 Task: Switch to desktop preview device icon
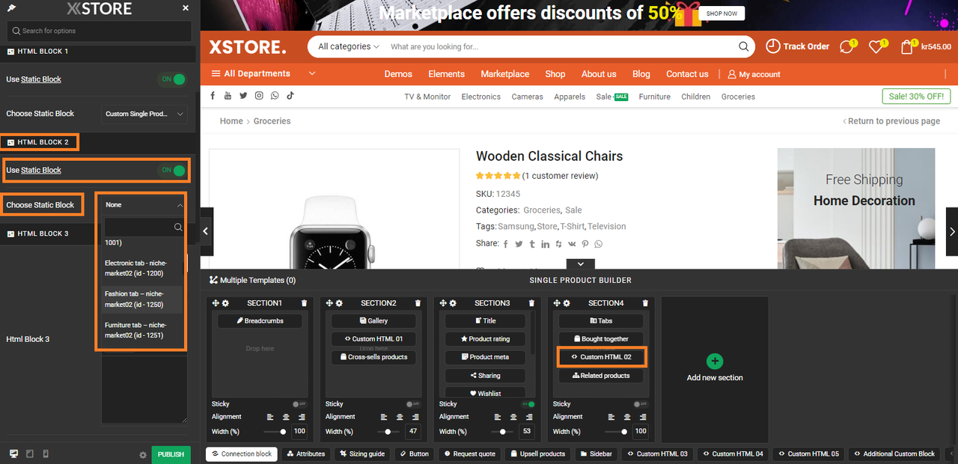click(13, 454)
